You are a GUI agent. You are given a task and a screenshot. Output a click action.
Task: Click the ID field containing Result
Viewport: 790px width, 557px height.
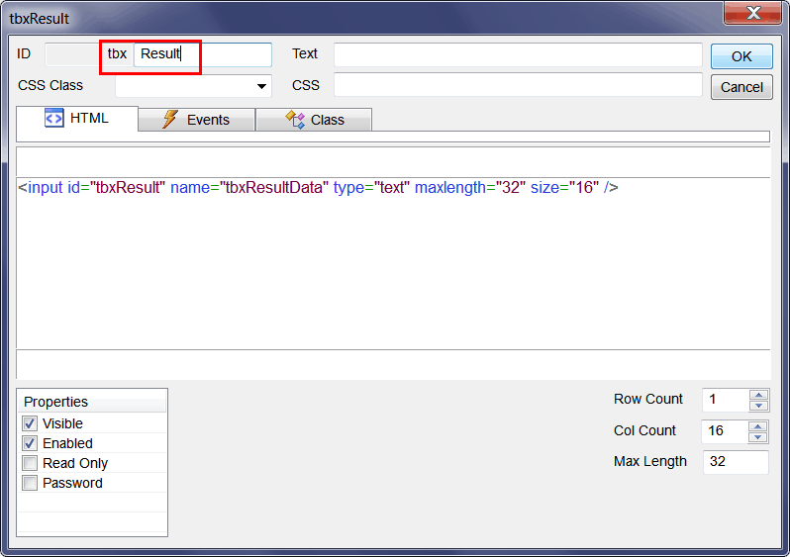tap(203, 54)
